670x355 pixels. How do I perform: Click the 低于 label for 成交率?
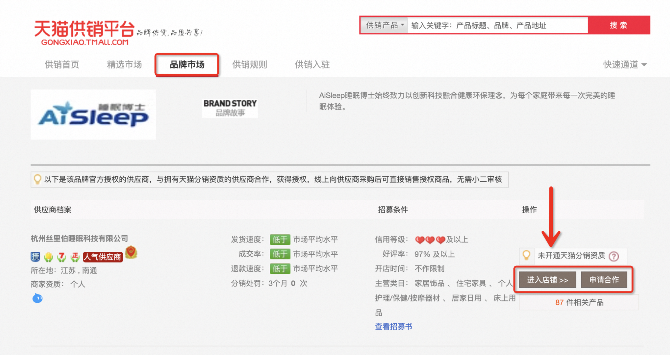pos(280,254)
